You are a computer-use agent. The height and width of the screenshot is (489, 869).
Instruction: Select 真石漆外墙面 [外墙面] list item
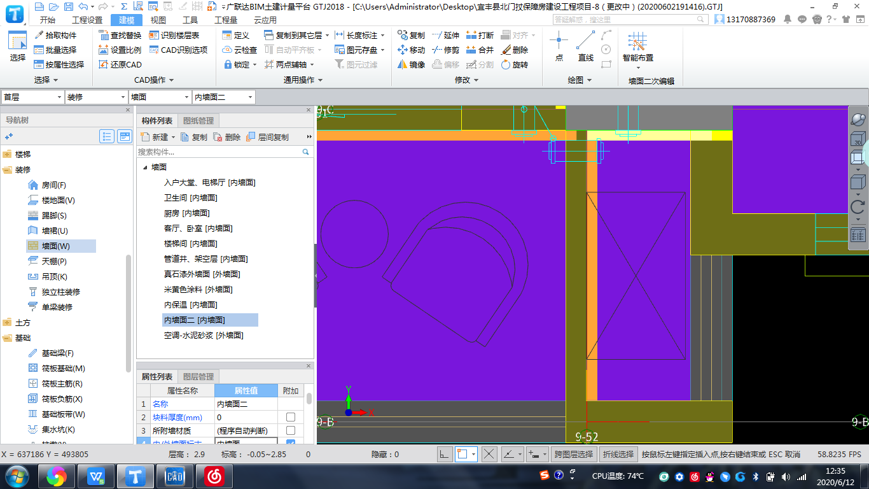coord(202,274)
